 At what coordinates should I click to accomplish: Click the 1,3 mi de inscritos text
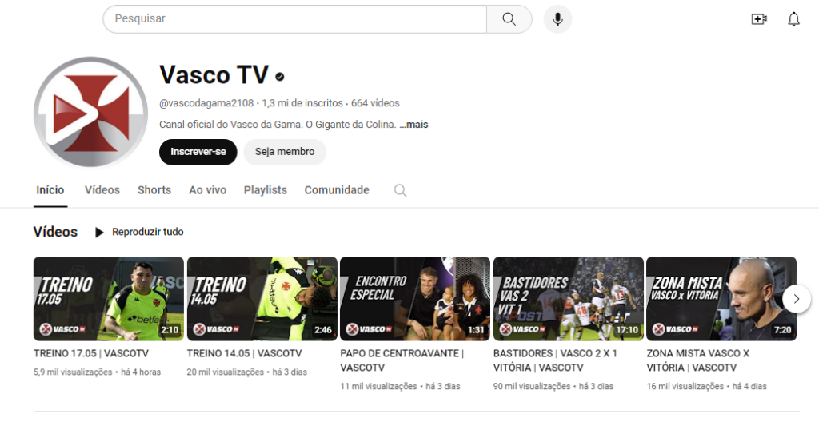pos(302,103)
